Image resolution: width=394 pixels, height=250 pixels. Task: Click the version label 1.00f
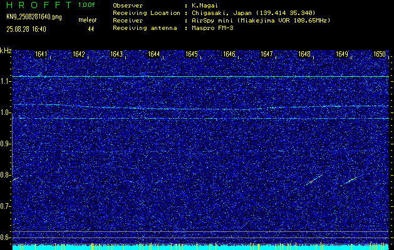tap(85, 5)
